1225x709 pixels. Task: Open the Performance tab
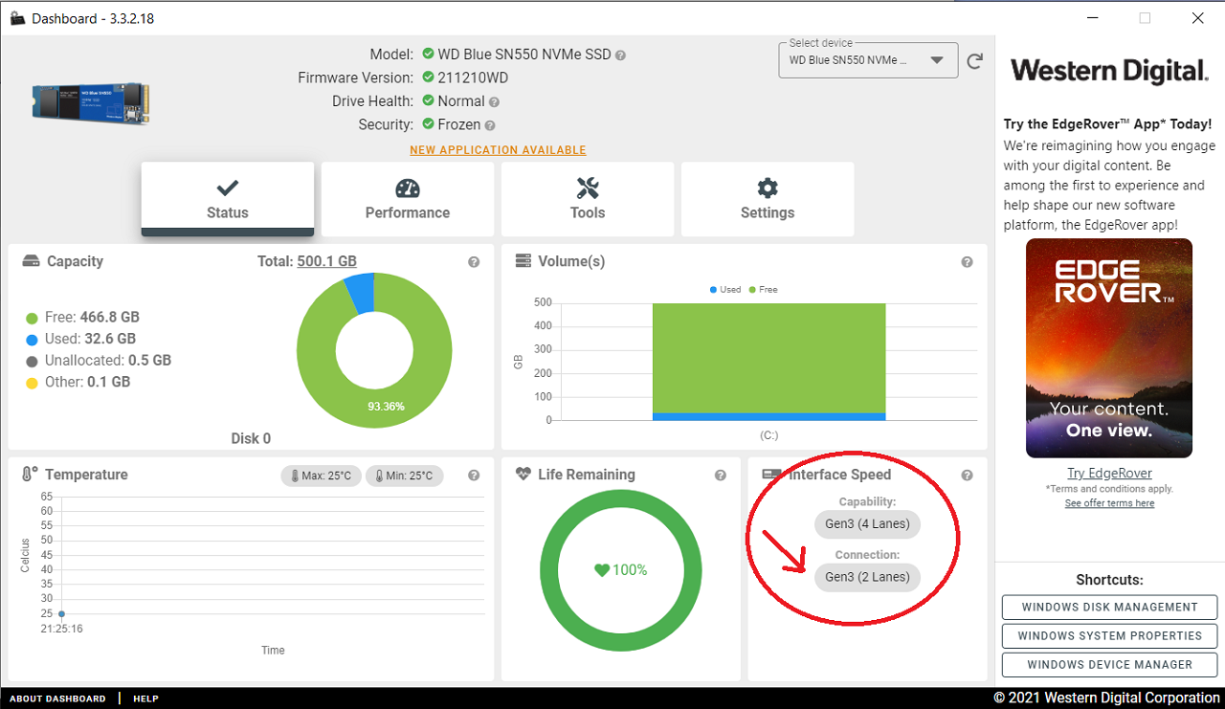[x=408, y=199]
